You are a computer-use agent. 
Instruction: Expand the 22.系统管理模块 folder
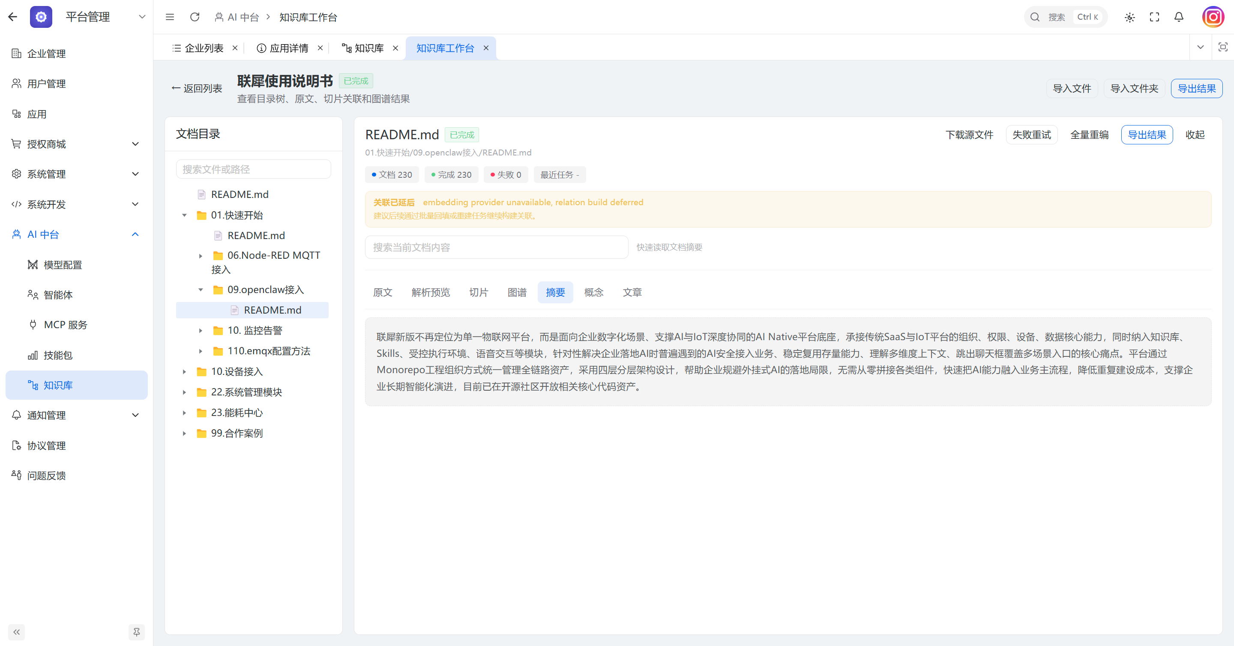pos(184,392)
